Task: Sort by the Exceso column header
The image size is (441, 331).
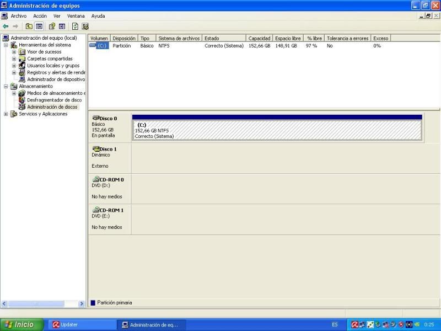Action: 381,38
